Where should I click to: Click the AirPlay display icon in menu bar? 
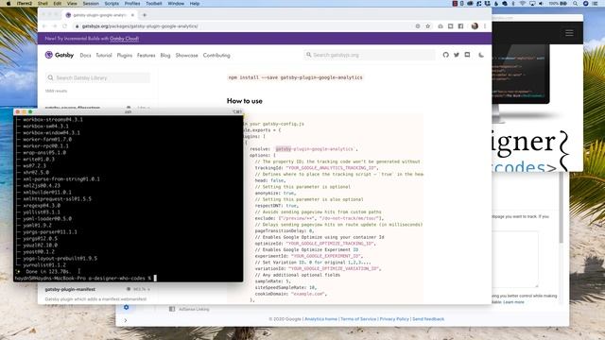(x=532, y=4)
